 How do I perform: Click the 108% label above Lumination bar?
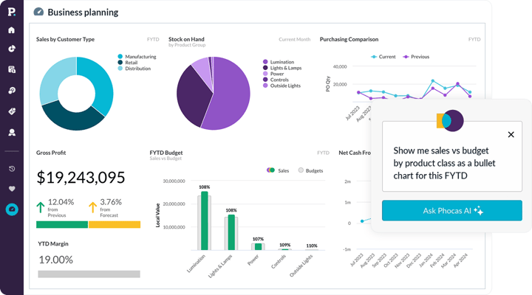204,187
